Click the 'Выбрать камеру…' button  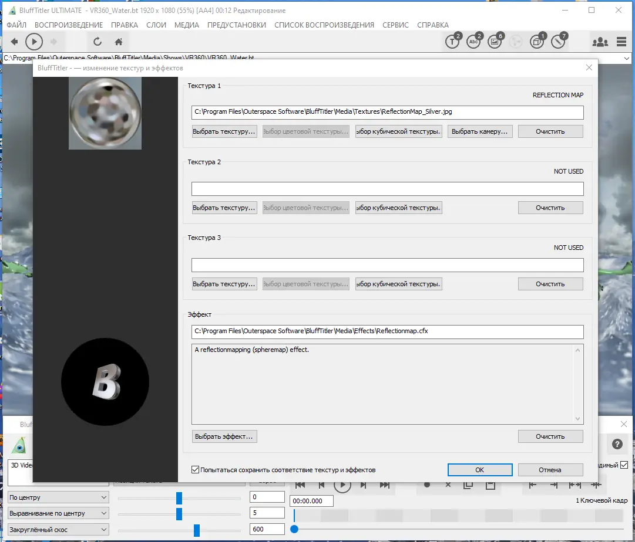(x=480, y=131)
